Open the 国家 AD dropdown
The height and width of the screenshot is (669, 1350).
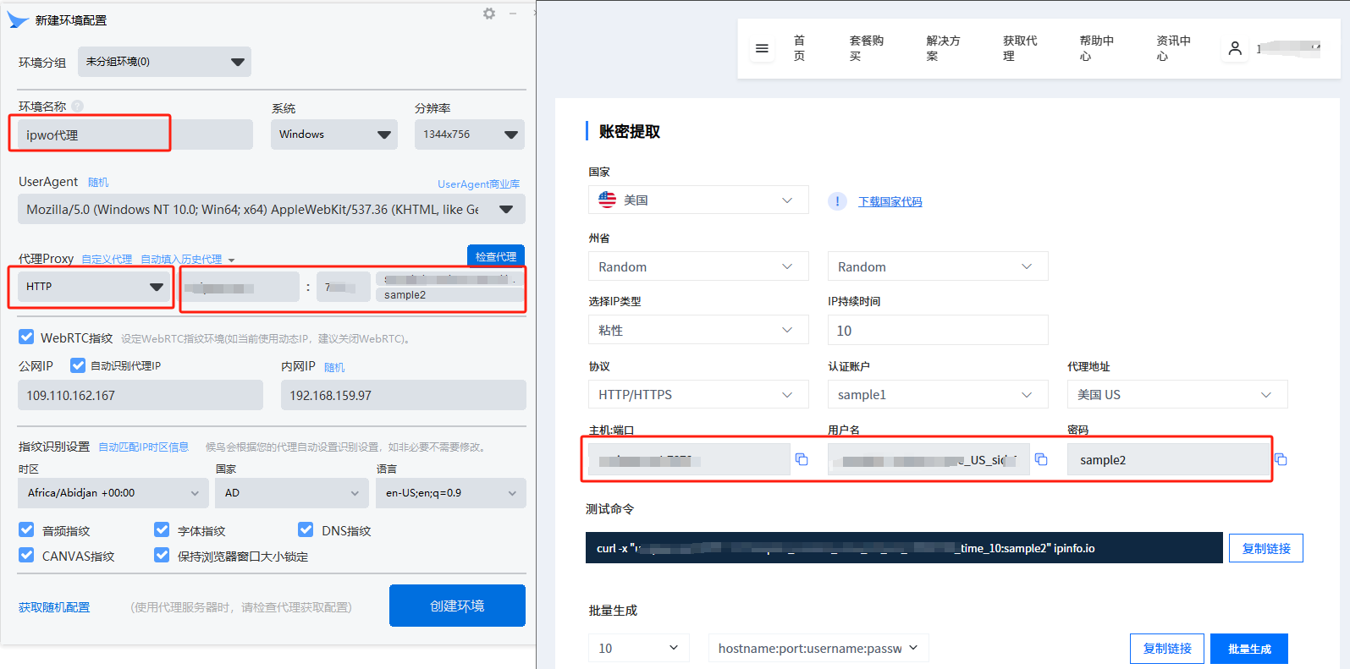point(292,493)
